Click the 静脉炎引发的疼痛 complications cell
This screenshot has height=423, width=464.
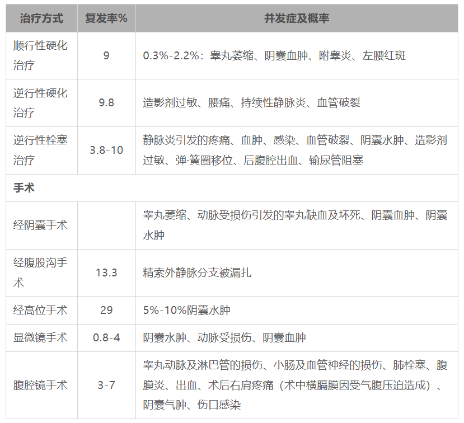(297, 151)
